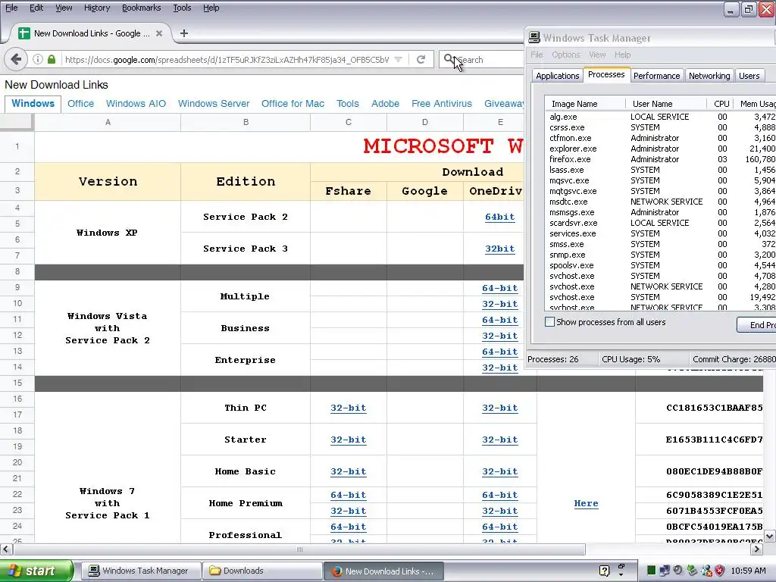Open Downloads folder from taskbar
Image resolution: width=776 pixels, height=582 pixels.
[x=261, y=571]
